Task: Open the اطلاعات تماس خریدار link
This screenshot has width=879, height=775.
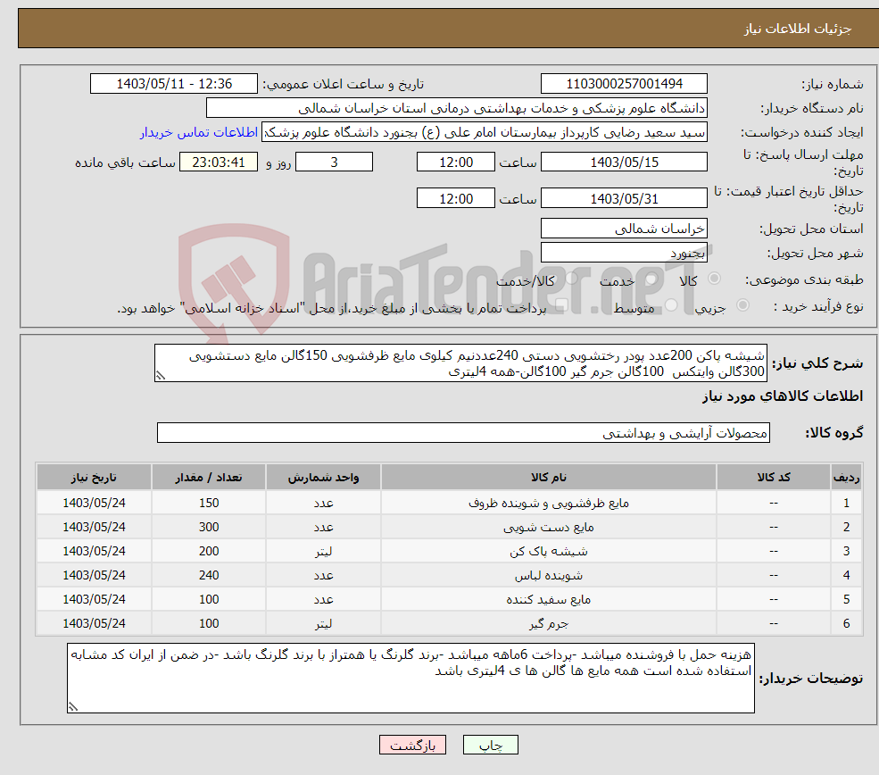Action: 199,132
